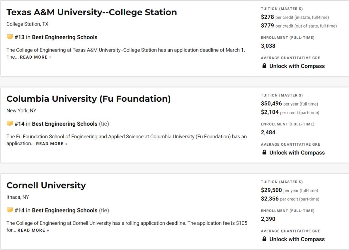Click Texas A&M full-time enrollment number 3,038
This screenshot has height=250, width=349.
[268, 46]
